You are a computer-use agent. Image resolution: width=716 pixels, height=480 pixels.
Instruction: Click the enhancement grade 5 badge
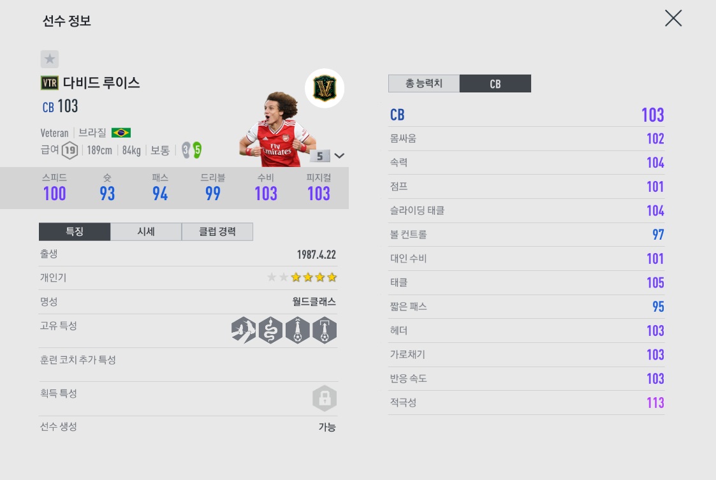coord(319,156)
